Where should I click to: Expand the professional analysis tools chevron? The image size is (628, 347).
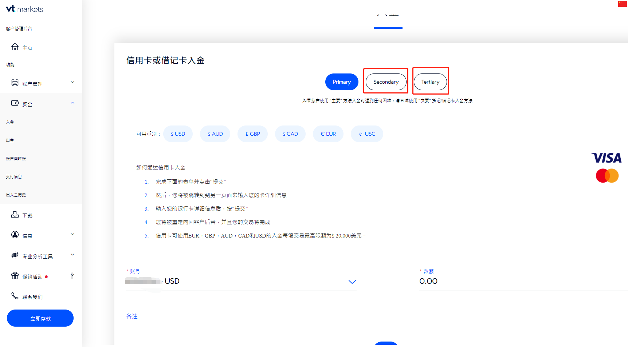(x=72, y=255)
